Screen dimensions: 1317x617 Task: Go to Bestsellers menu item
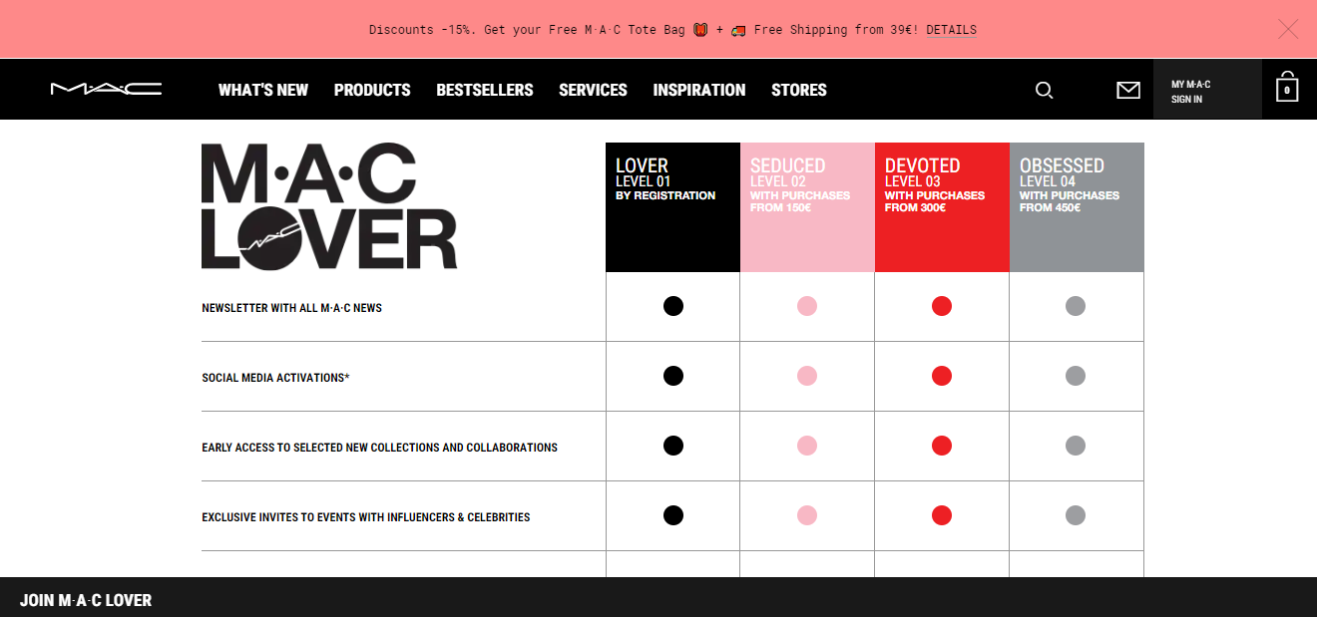(485, 90)
